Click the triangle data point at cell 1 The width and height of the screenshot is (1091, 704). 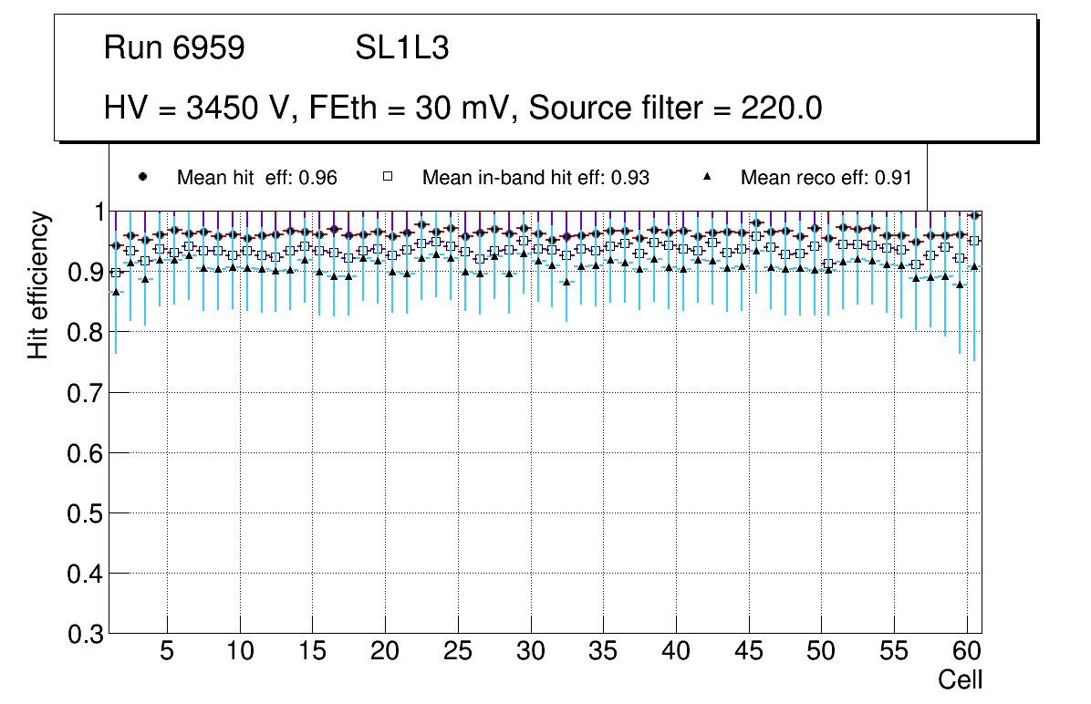tap(116, 292)
